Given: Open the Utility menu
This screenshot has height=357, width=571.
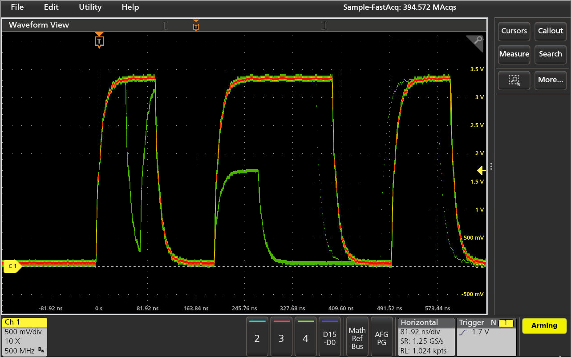Looking at the screenshot, I should click(90, 7).
